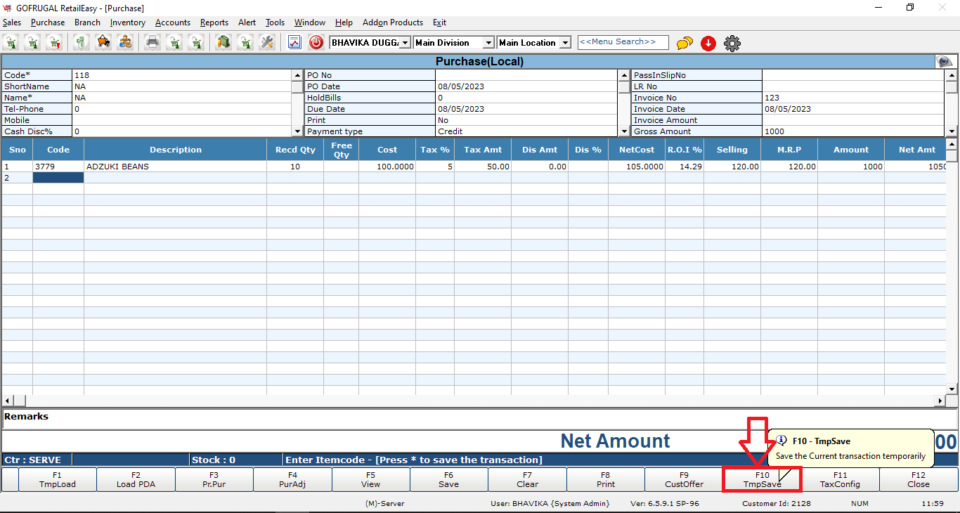Open the green ledger books toolbar icon
The height and width of the screenshot is (513, 960).
click(223, 42)
